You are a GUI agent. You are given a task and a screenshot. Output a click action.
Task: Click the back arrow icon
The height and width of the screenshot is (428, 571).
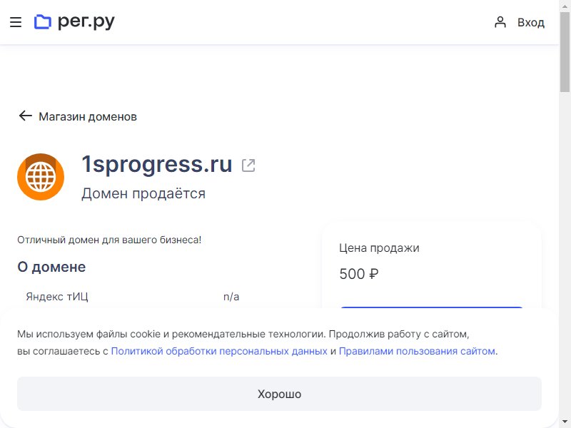point(26,116)
